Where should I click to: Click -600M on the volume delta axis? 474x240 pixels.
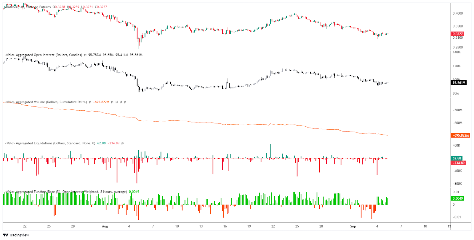[457, 123]
